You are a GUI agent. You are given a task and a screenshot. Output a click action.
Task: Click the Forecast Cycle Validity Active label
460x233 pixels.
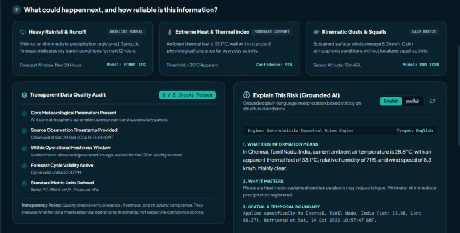62,166
